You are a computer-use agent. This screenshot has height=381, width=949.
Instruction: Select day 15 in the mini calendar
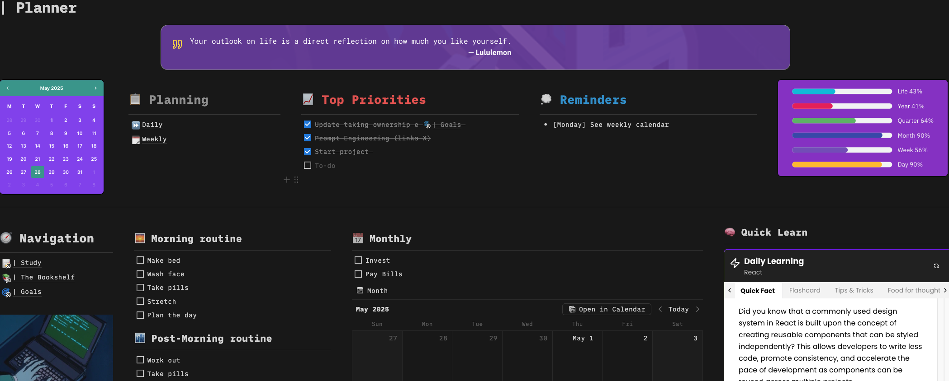52,146
